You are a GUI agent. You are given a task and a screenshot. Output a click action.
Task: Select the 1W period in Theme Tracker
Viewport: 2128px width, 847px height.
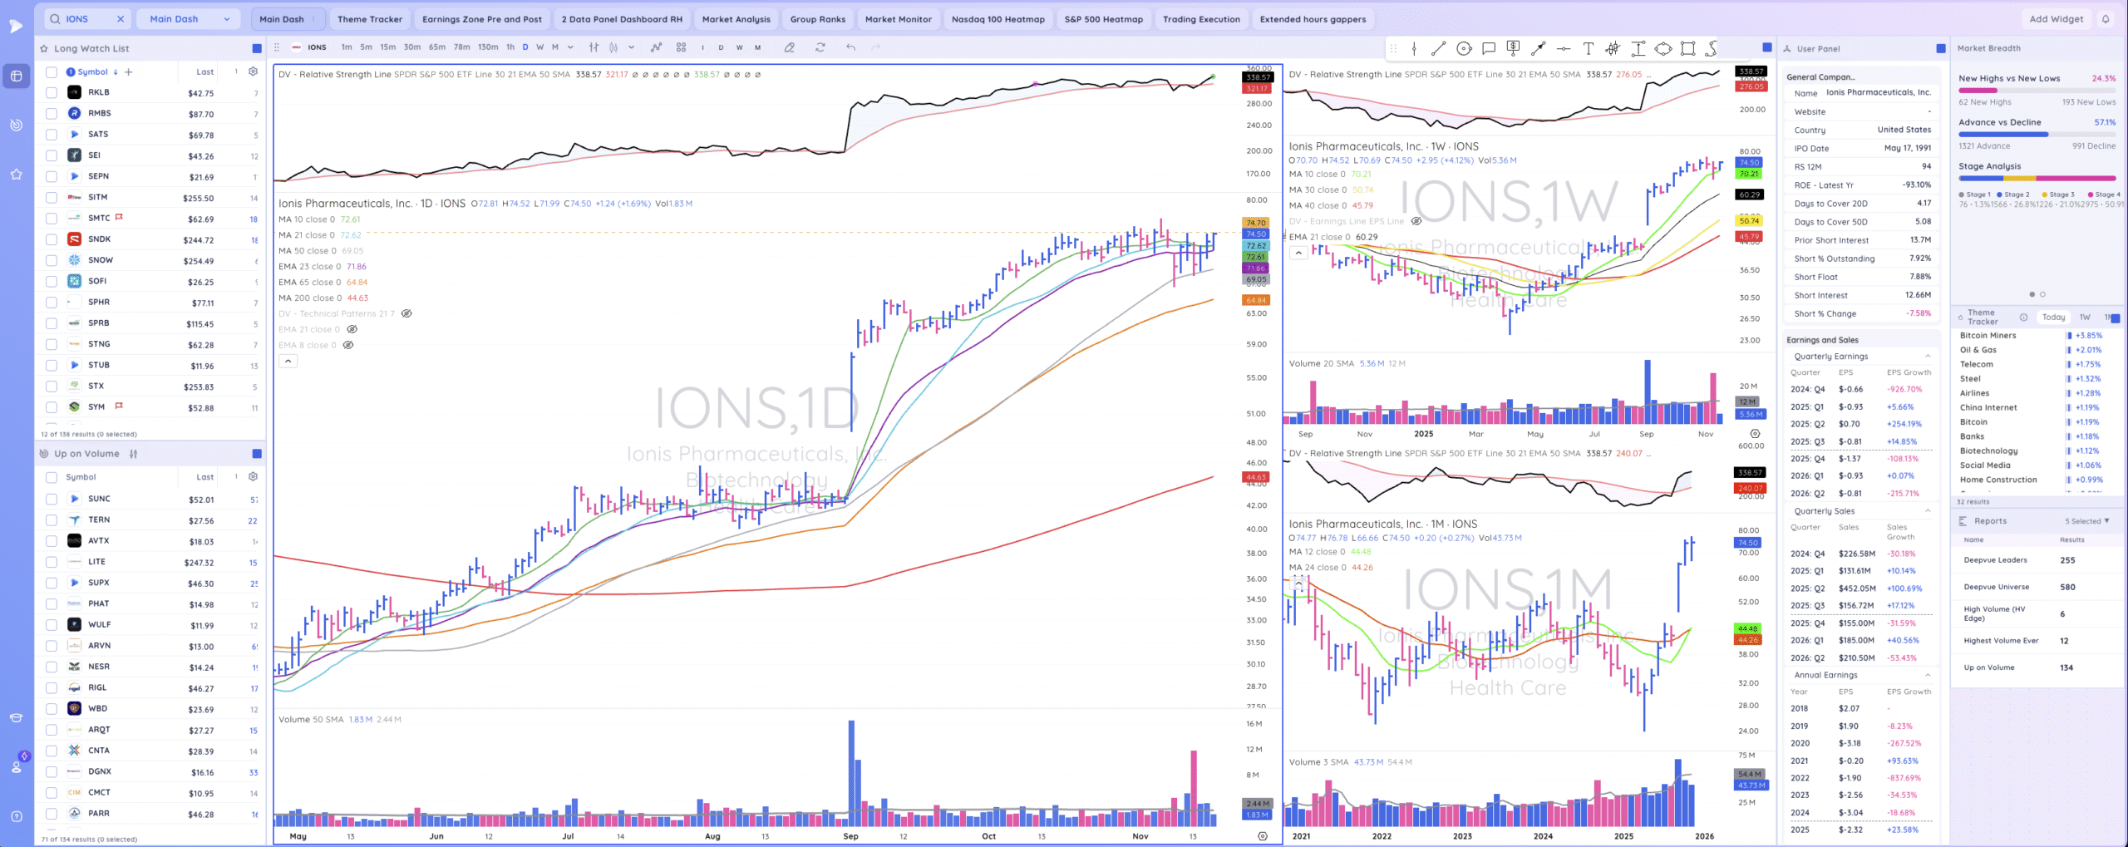point(2085,318)
